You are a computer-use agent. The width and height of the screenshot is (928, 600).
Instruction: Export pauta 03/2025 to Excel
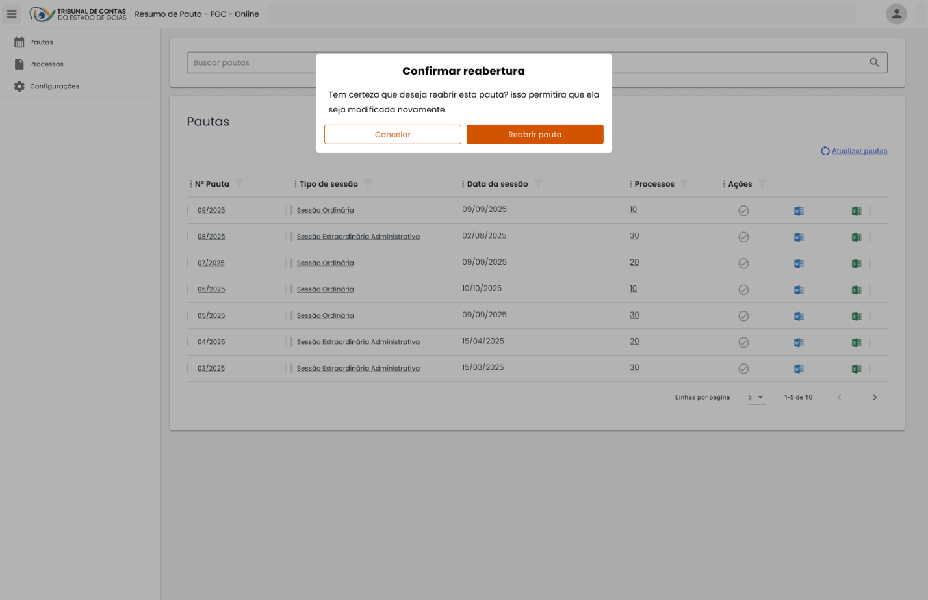tap(857, 369)
